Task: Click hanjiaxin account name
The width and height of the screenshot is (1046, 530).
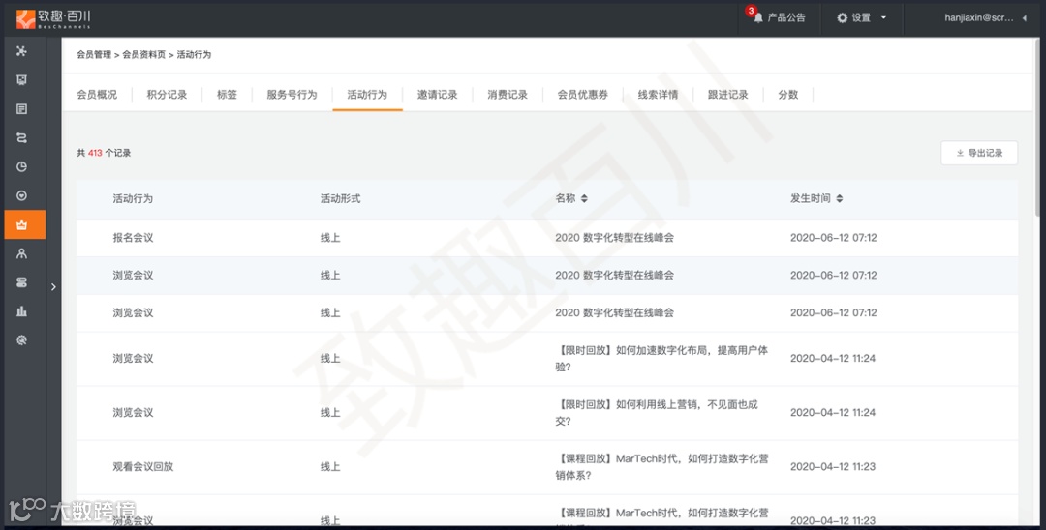Action: [x=978, y=18]
